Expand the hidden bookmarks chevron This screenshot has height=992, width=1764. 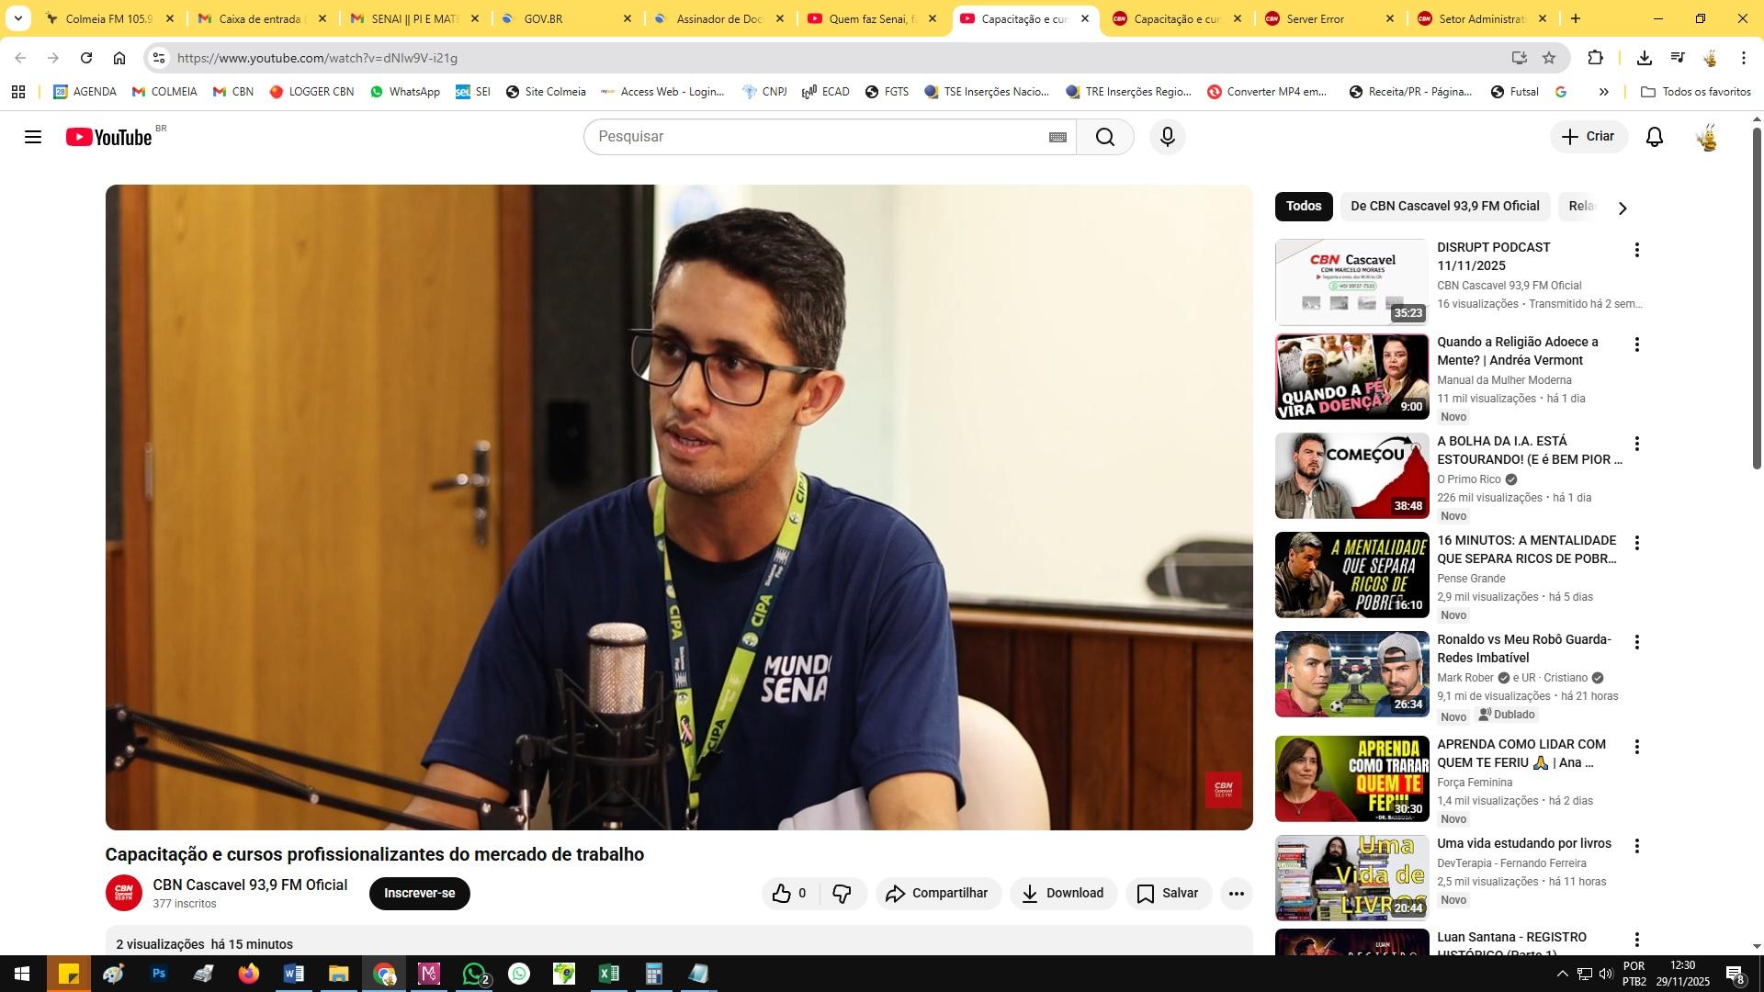1603,92
